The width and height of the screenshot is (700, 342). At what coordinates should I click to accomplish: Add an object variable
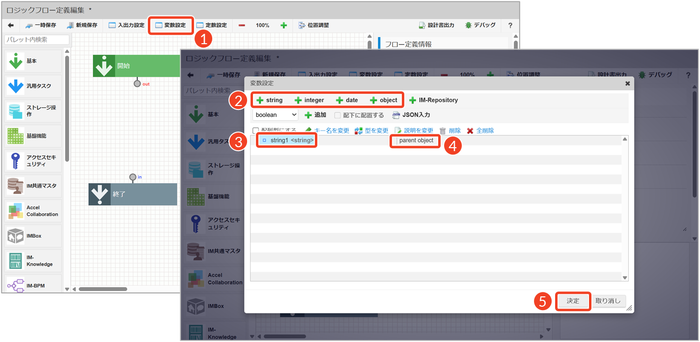pos(383,100)
